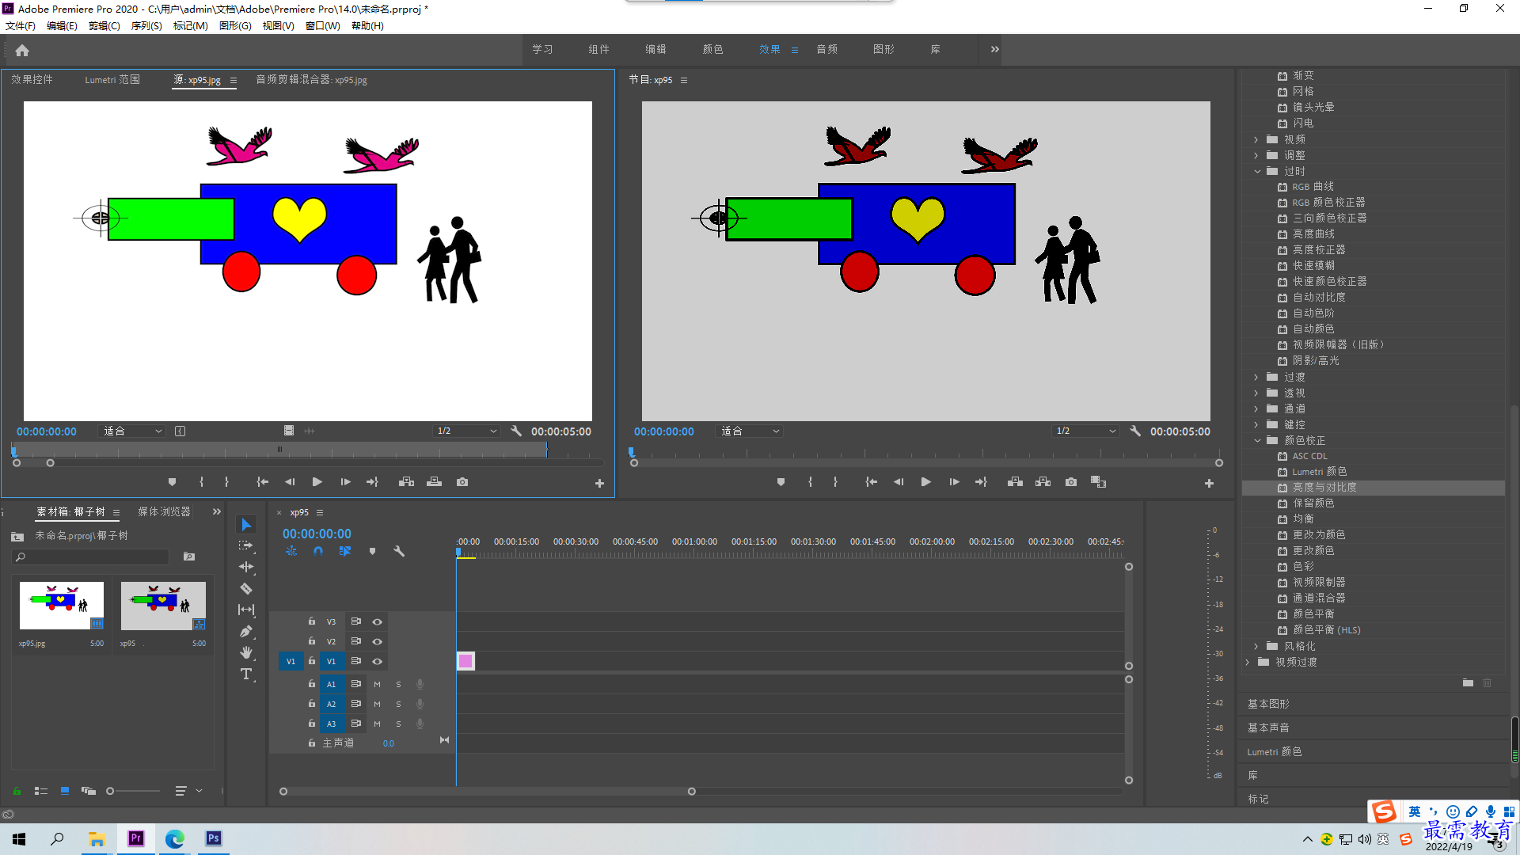The height and width of the screenshot is (855, 1520).
Task: Collapse the 过时 effects folder
Action: tap(1257, 171)
